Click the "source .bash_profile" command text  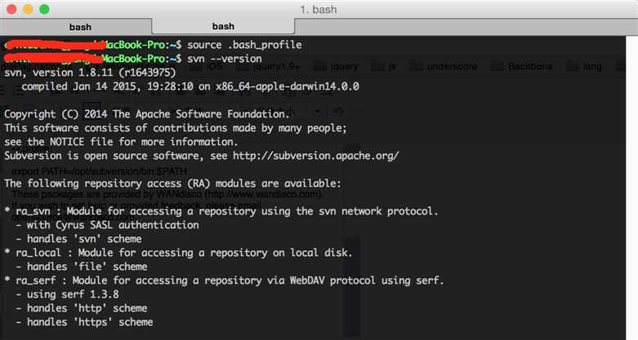click(244, 45)
